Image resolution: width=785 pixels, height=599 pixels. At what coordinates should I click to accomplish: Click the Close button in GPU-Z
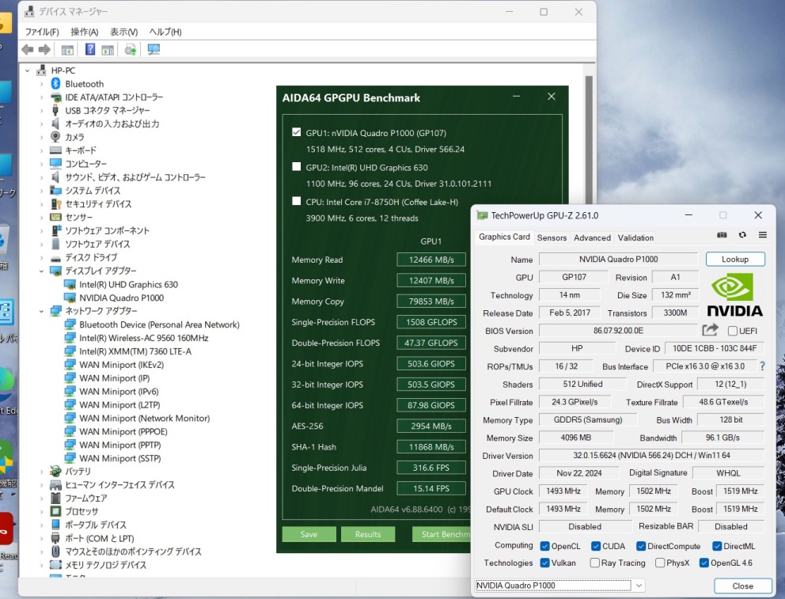point(742,586)
